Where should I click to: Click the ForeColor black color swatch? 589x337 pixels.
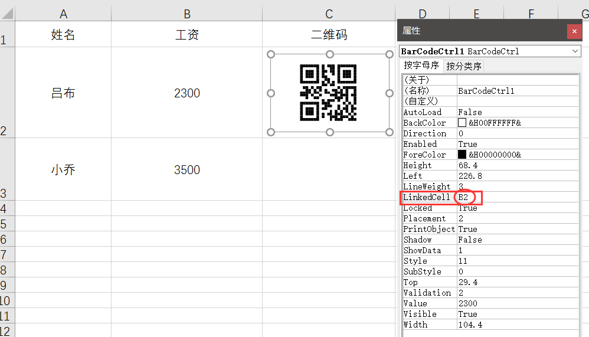[462, 155]
